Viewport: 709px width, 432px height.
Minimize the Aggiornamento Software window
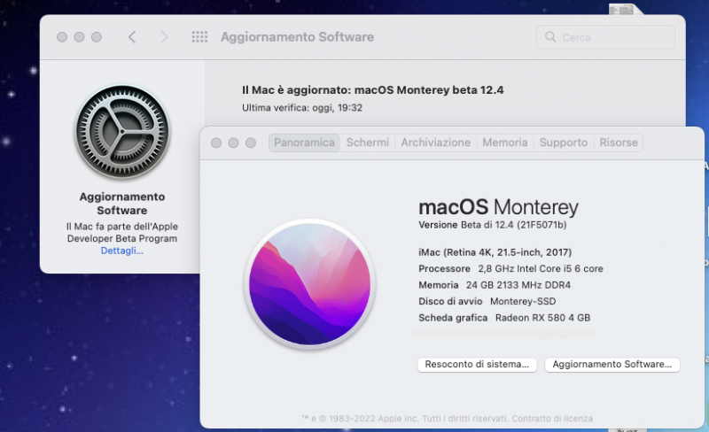click(79, 37)
